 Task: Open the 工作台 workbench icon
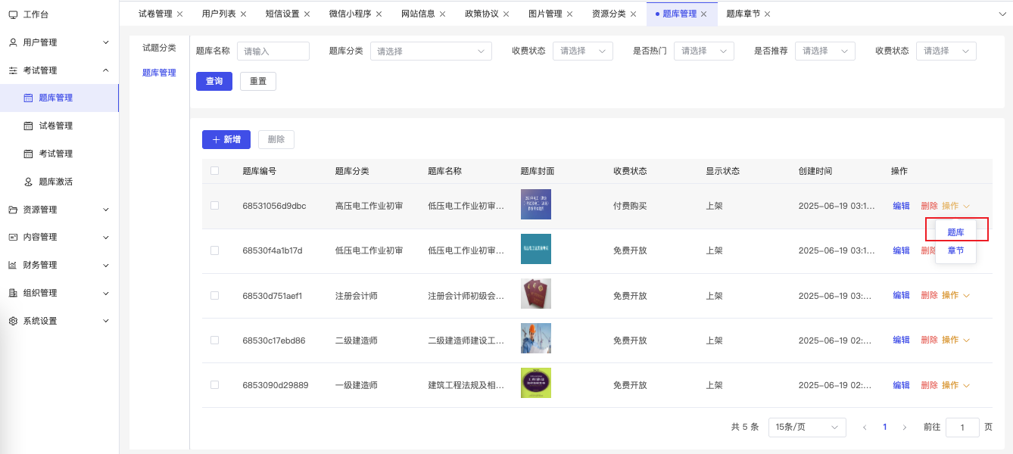12,13
